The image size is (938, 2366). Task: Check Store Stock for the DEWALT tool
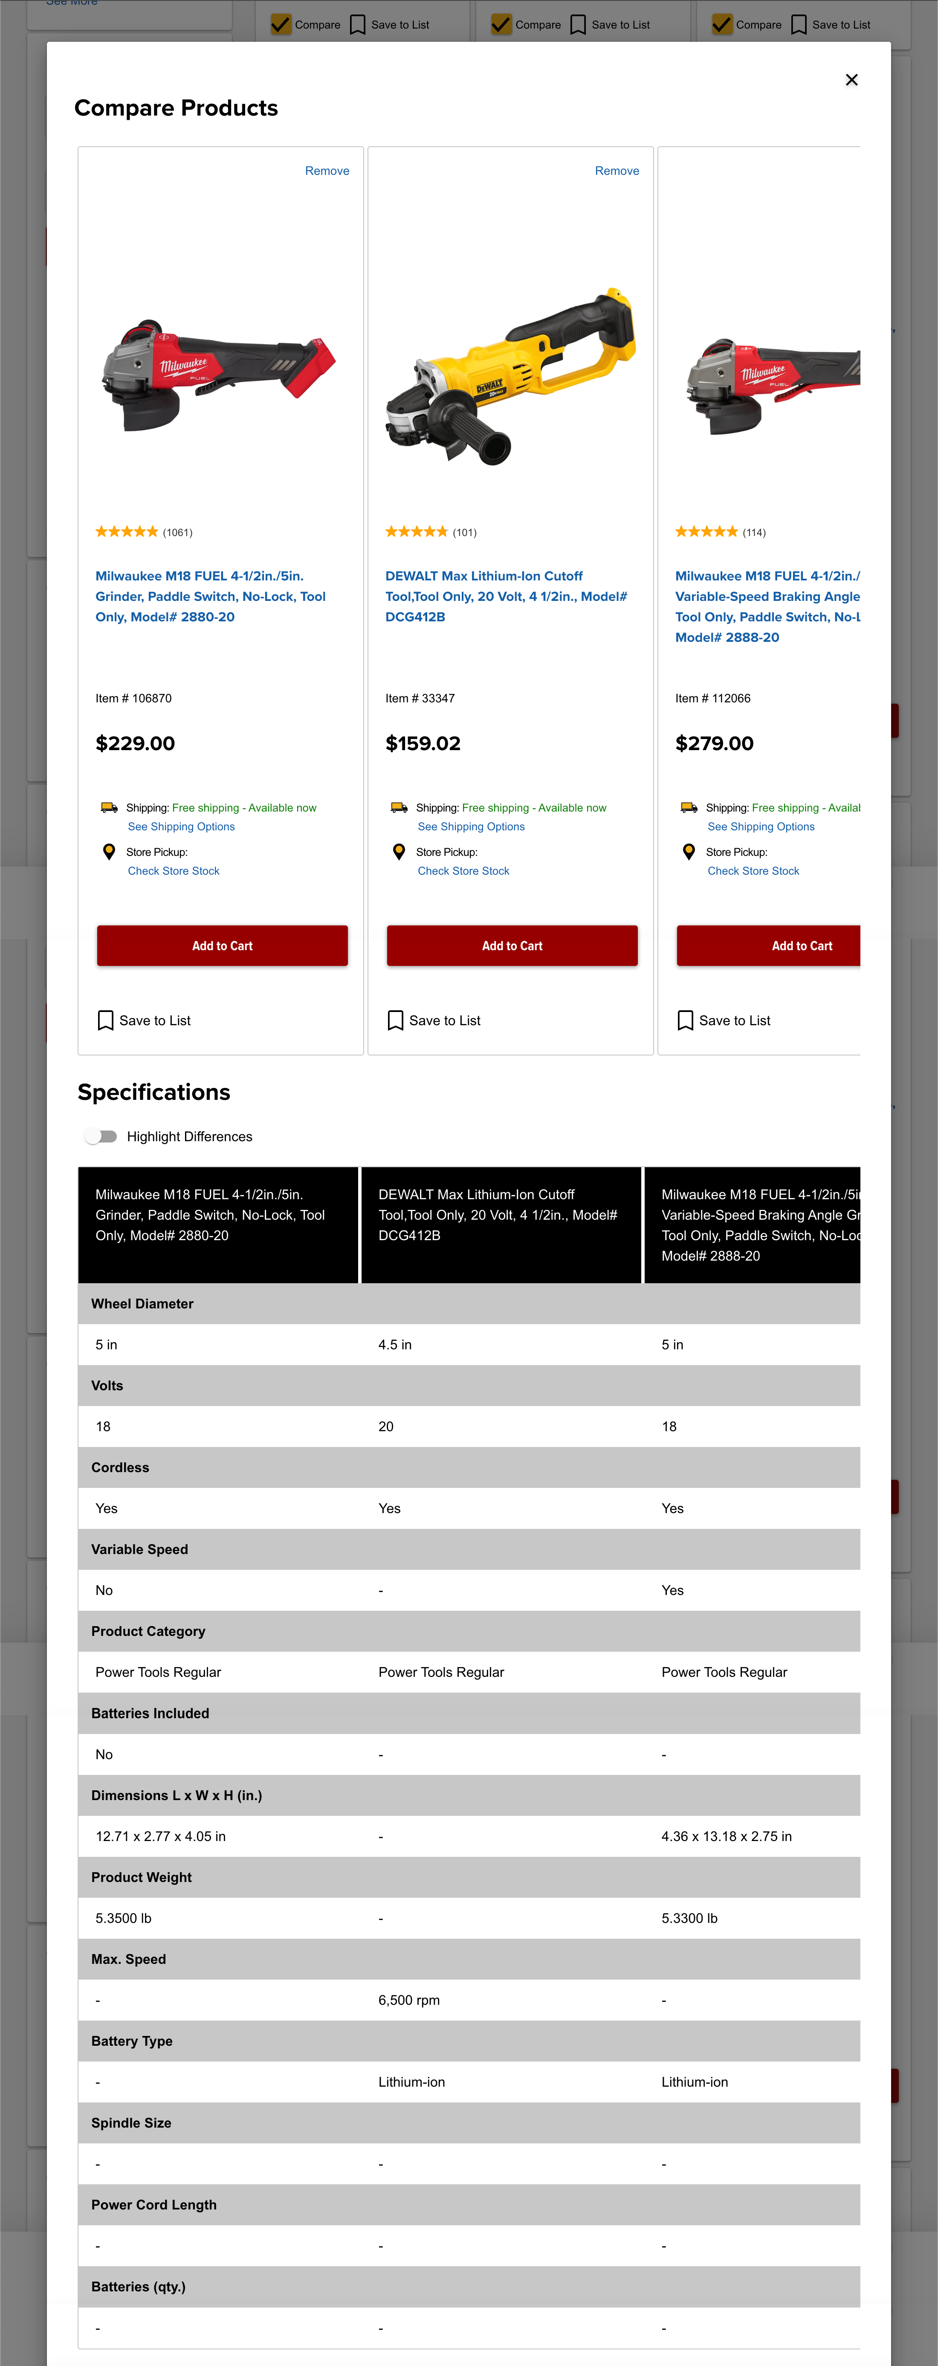(463, 871)
